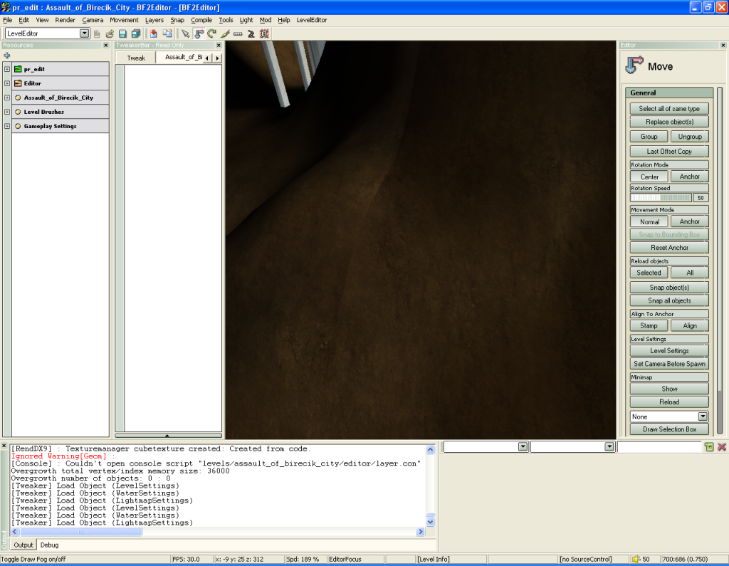Screen dimensions: 729x566
Task: Open the LevelEditor mode dropdown
Action: tap(85, 33)
